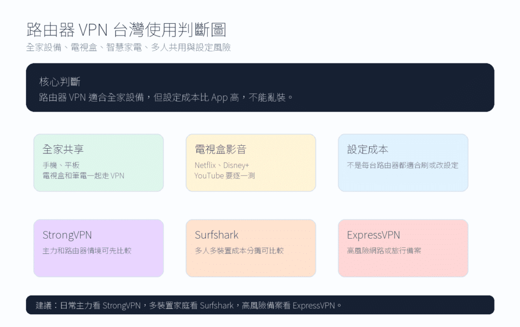The width and height of the screenshot is (520, 327).
Task: Click the text 不是每台路由器都適合刷或改設定
Action: (403, 165)
